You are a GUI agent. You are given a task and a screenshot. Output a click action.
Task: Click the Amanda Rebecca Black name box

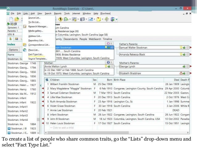[154, 54]
